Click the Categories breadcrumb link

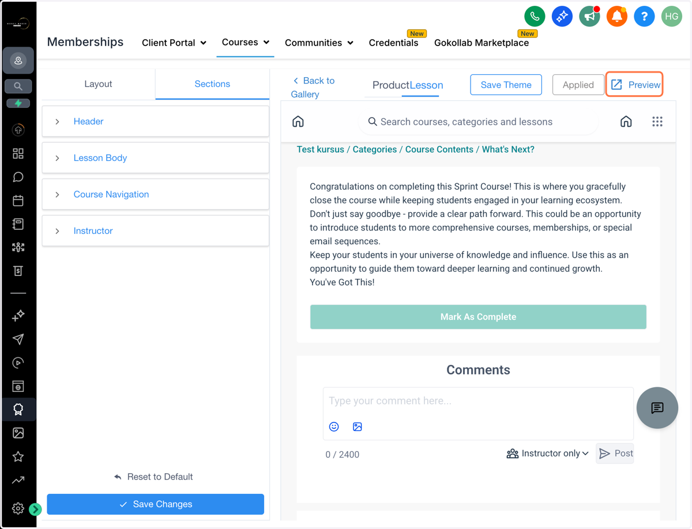pyautogui.click(x=375, y=149)
